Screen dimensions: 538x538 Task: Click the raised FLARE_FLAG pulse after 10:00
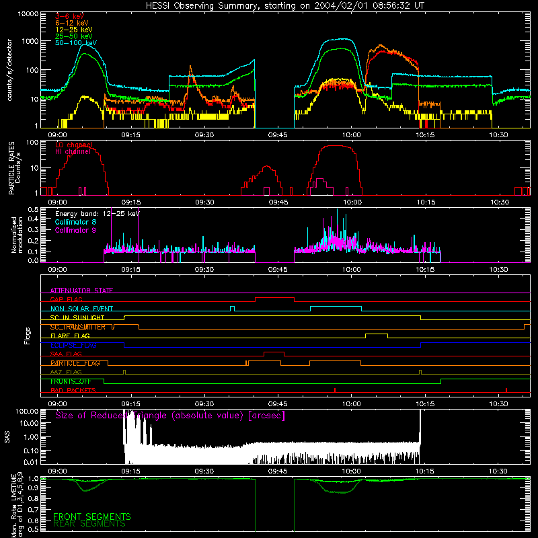[377, 336]
